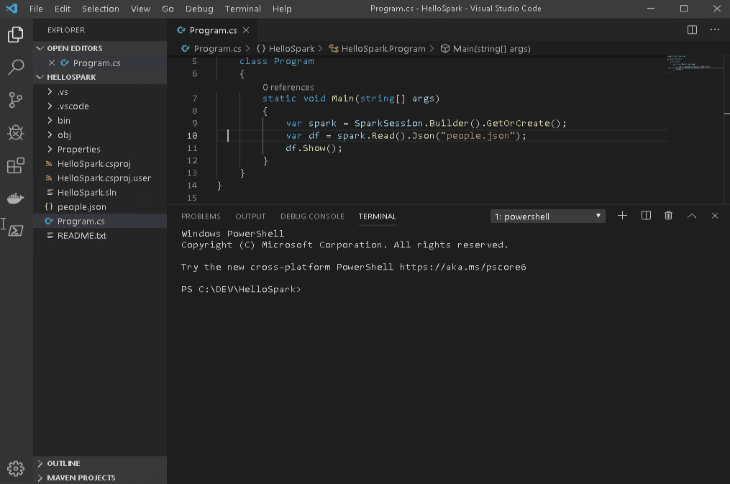Open the Edit menu

pos(63,9)
